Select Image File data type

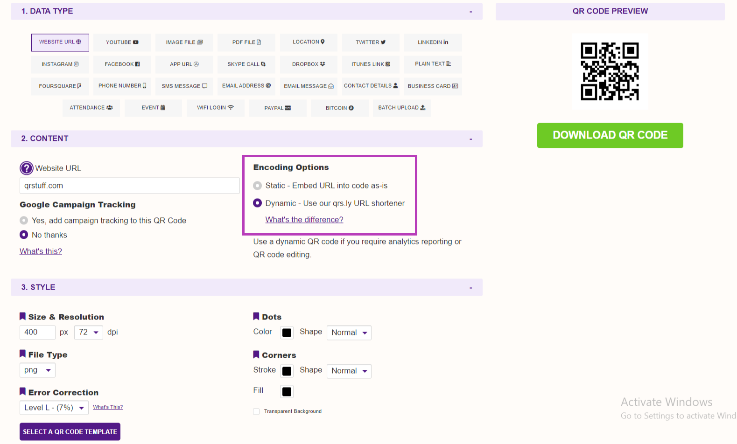pos(184,42)
